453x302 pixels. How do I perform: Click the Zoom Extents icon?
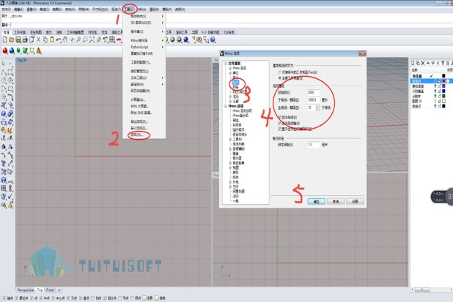click(92, 39)
